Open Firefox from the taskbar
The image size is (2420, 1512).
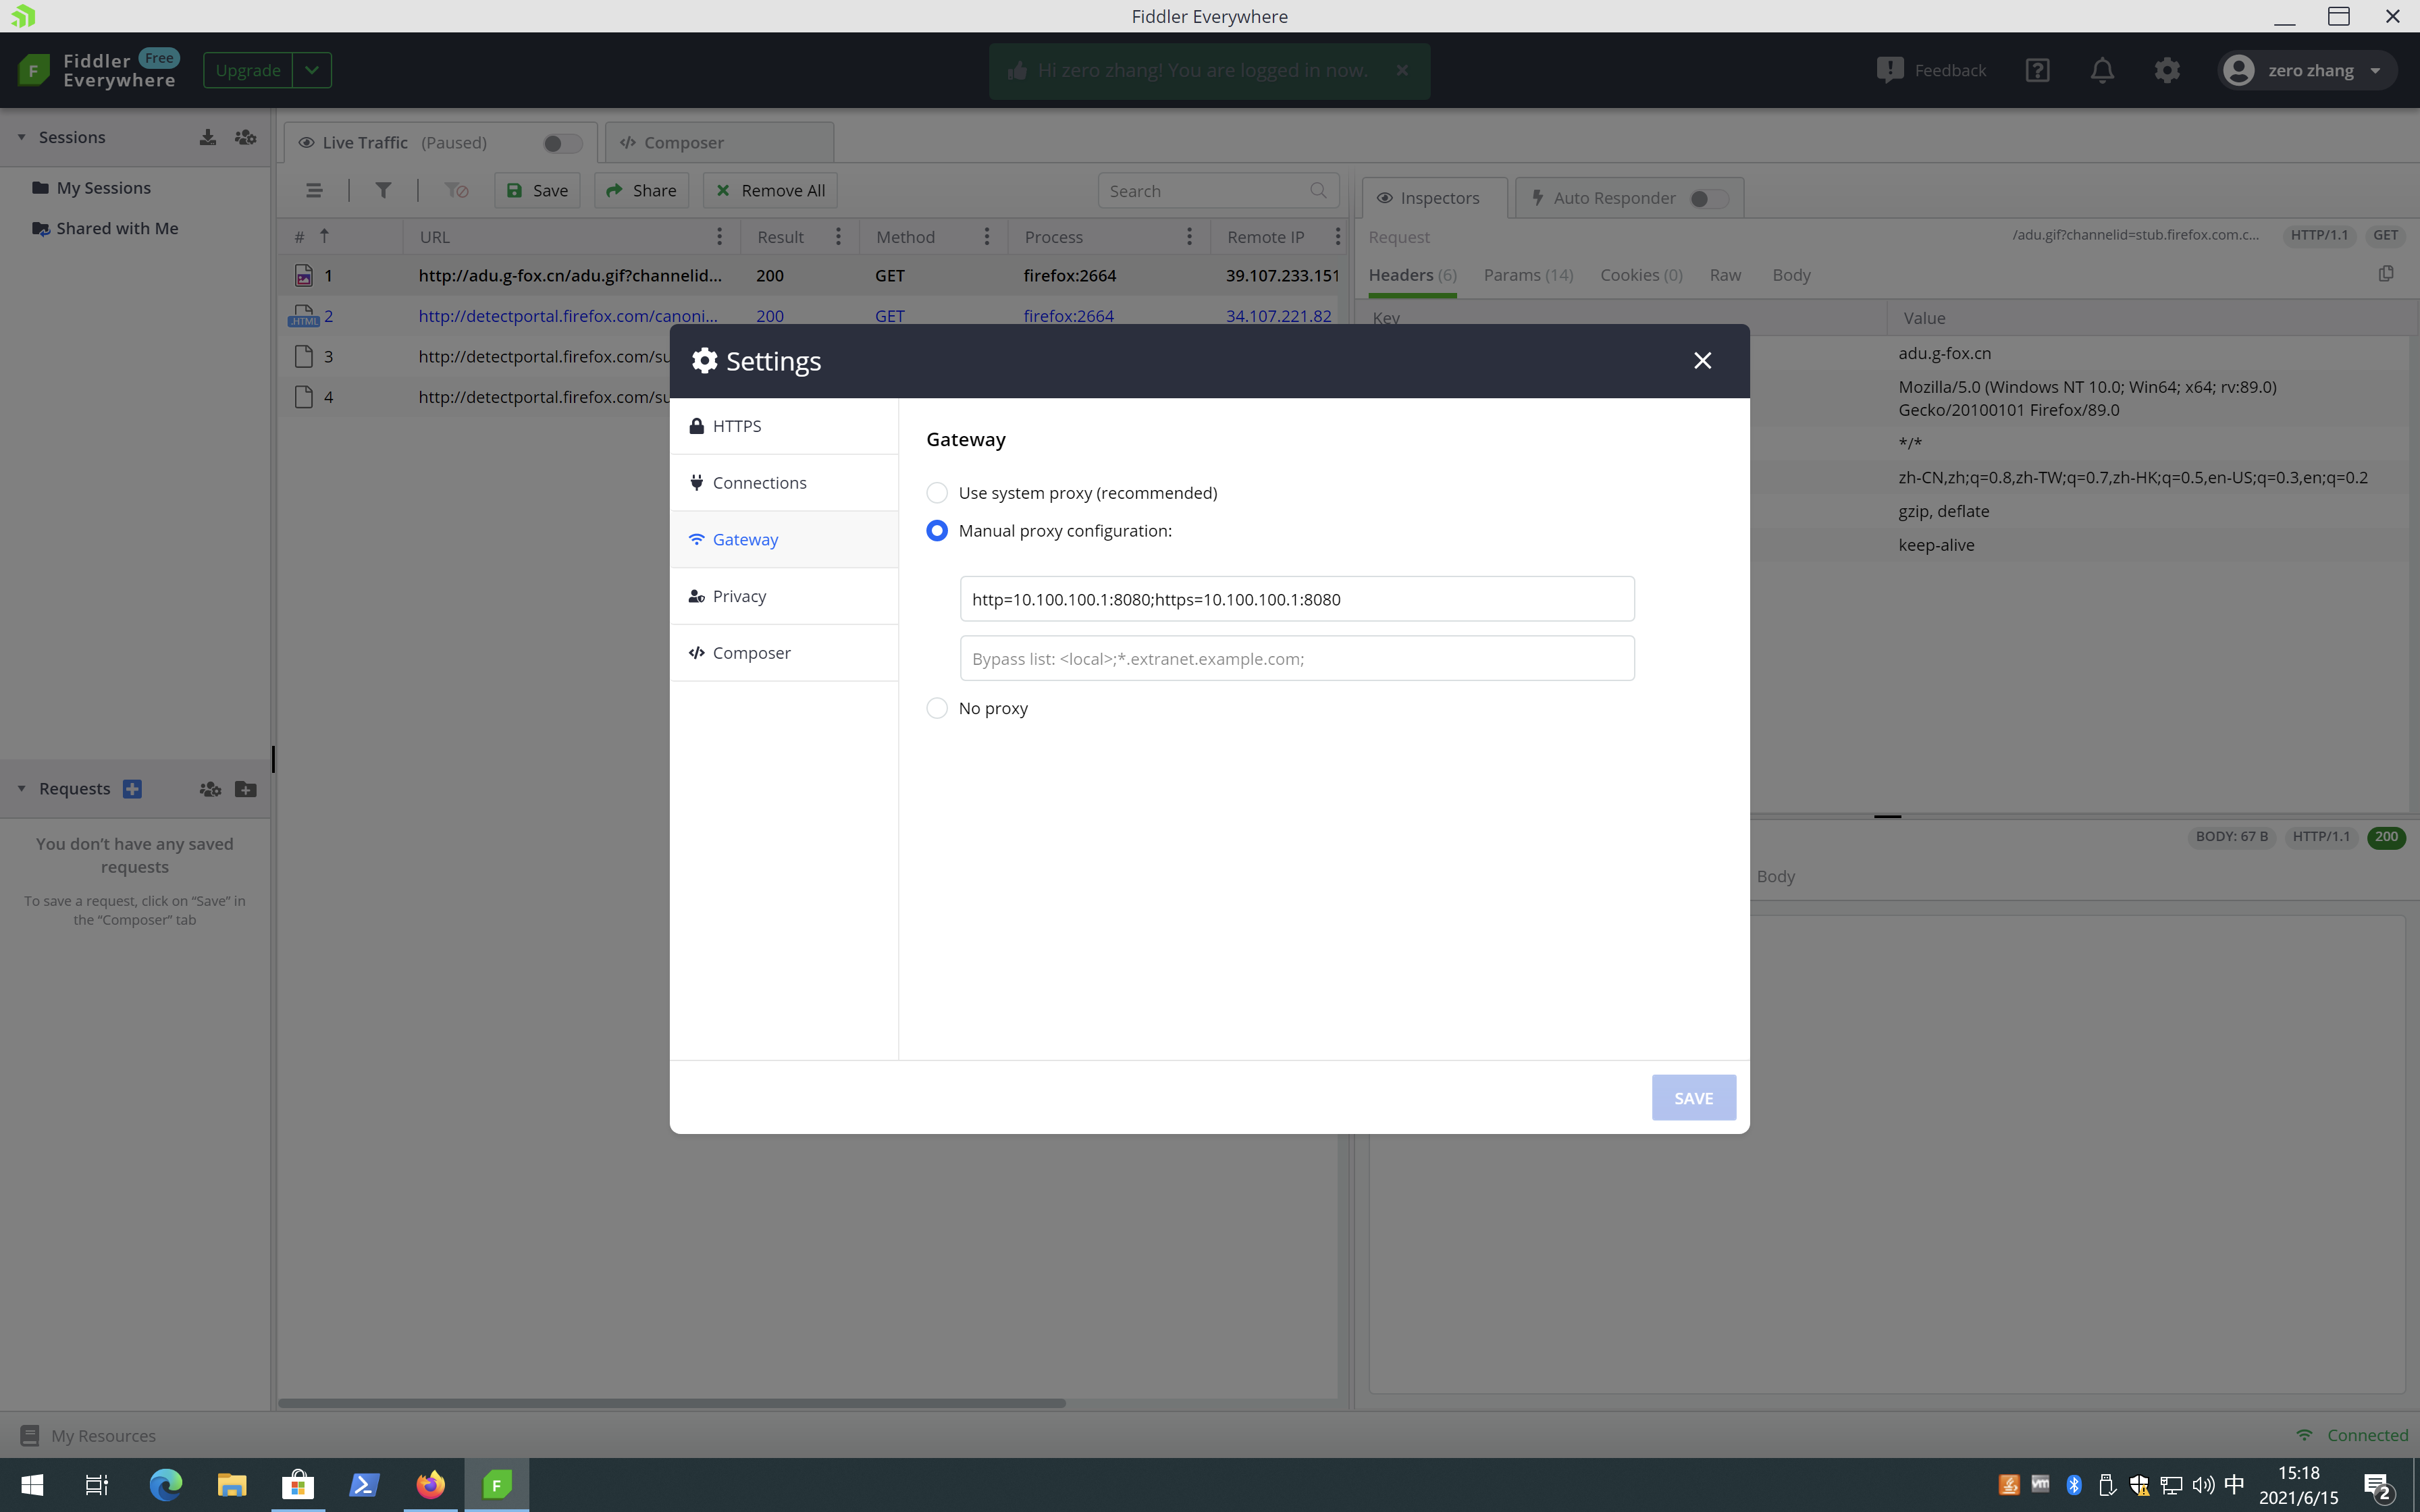point(431,1485)
